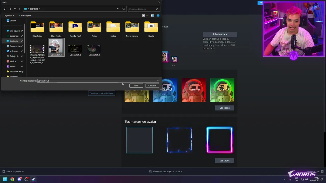Open Google Chrome from the taskbar
Image resolution: width=326 pixels, height=183 pixels.
pyautogui.click(x=12, y=179)
